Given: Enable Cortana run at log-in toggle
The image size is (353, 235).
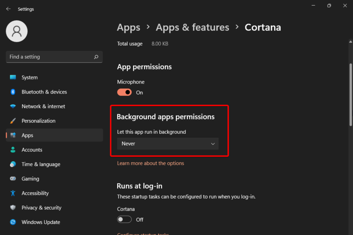Looking at the screenshot, I should [x=124, y=219].
